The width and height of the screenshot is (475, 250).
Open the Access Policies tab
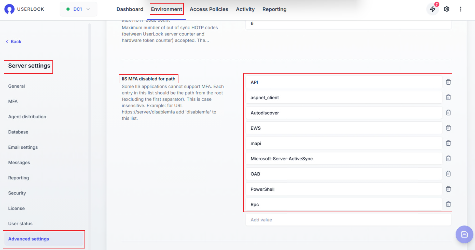[209, 9]
